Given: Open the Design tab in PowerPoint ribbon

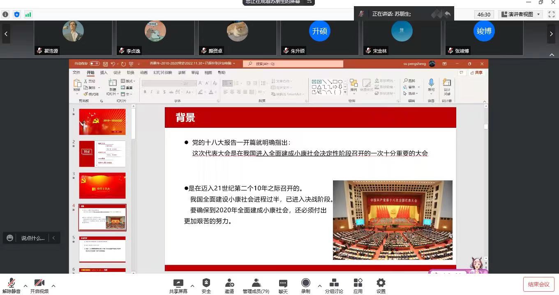Looking at the screenshot, I should coord(117,73).
